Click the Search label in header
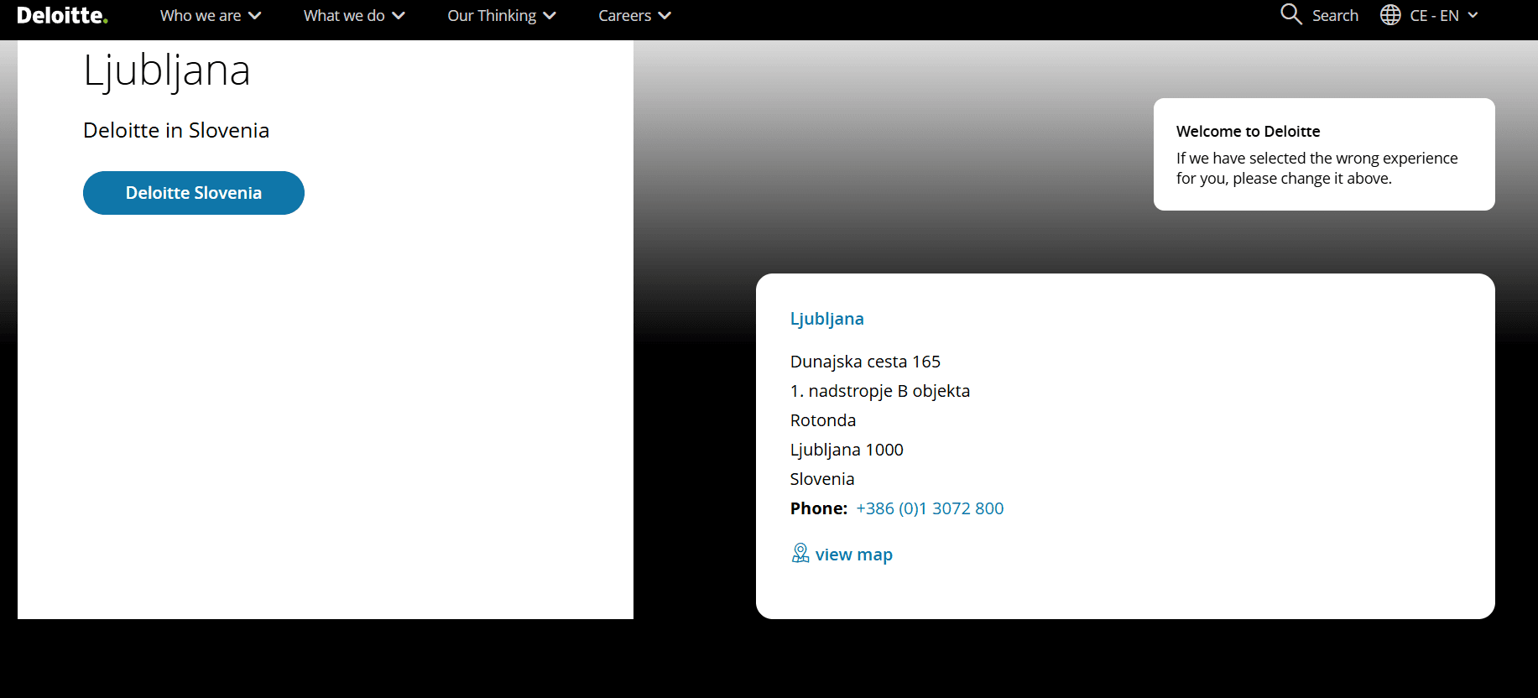Screen dimensions: 1538x698 tap(1335, 15)
